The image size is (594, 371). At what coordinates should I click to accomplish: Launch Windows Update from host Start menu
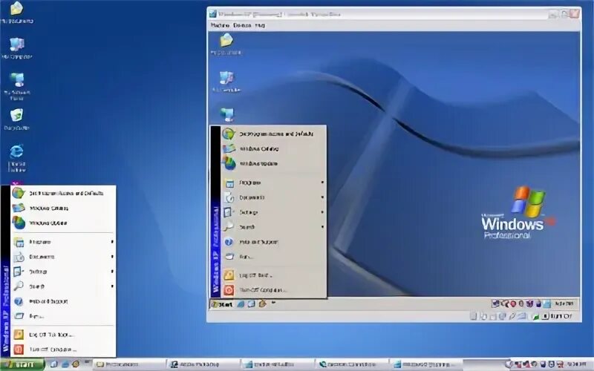(x=63, y=223)
